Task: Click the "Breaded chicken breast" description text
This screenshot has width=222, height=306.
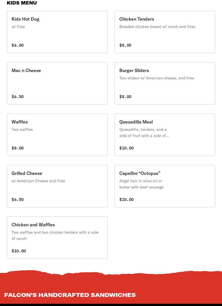Action: click(x=157, y=27)
